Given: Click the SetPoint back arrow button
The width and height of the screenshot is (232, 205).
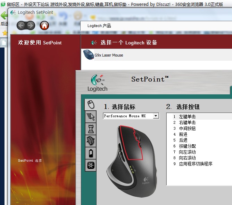Looking at the screenshot, I should (x=21, y=25).
